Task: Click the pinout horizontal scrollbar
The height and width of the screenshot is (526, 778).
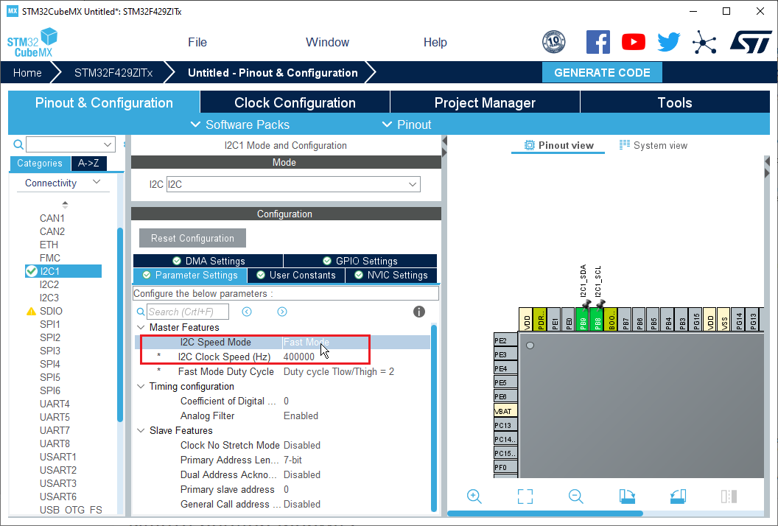Action: pos(545,513)
